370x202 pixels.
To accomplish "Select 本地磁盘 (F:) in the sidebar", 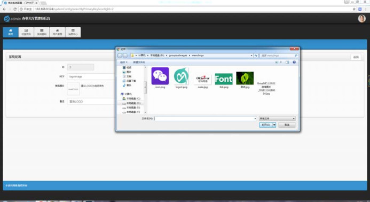I will 131,112.
